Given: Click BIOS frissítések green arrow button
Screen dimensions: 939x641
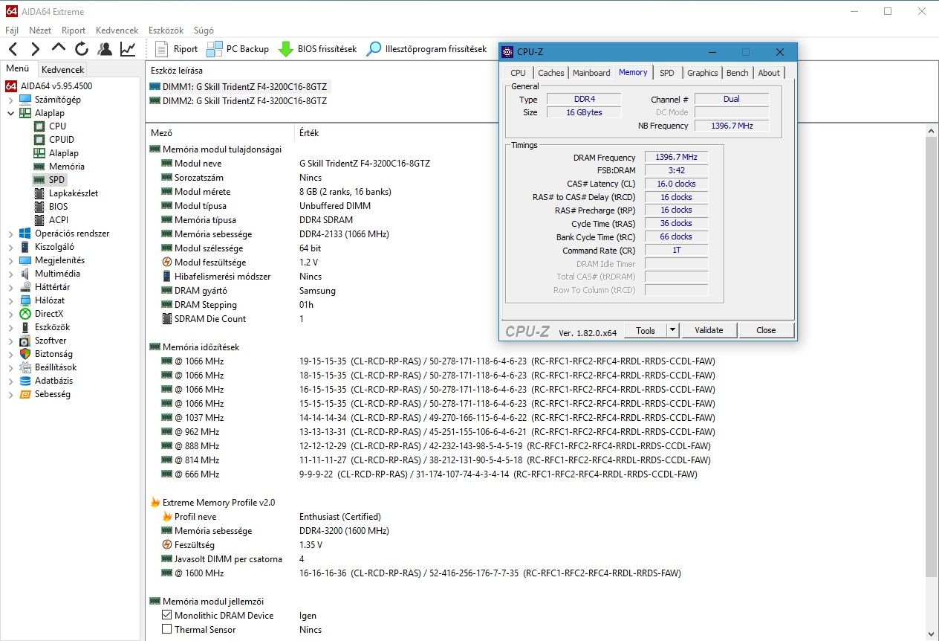Looking at the screenshot, I should (x=317, y=49).
